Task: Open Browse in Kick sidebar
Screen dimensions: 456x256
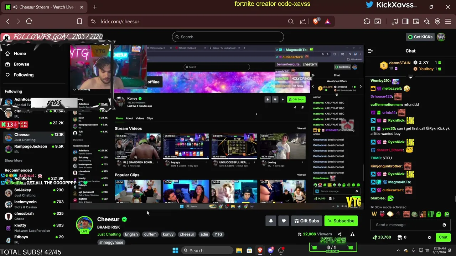Action: (x=21, y=64)
